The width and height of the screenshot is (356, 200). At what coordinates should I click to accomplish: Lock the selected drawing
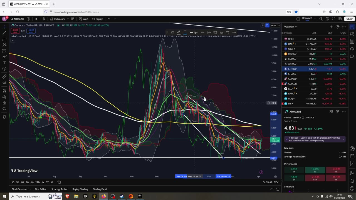click(x=221, y=32)
